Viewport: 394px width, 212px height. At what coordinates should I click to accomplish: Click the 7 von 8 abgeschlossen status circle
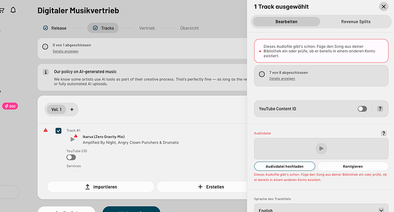tap(262, 74)
